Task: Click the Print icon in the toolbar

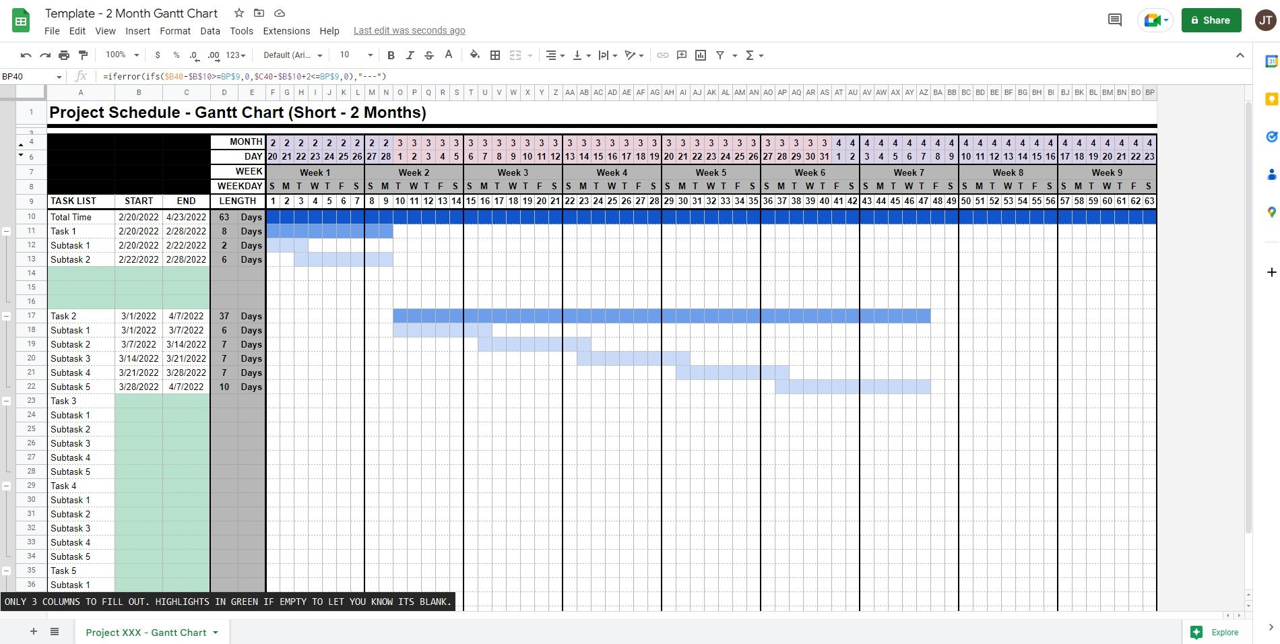Action: pyautogui.click(x=65, y=55)
